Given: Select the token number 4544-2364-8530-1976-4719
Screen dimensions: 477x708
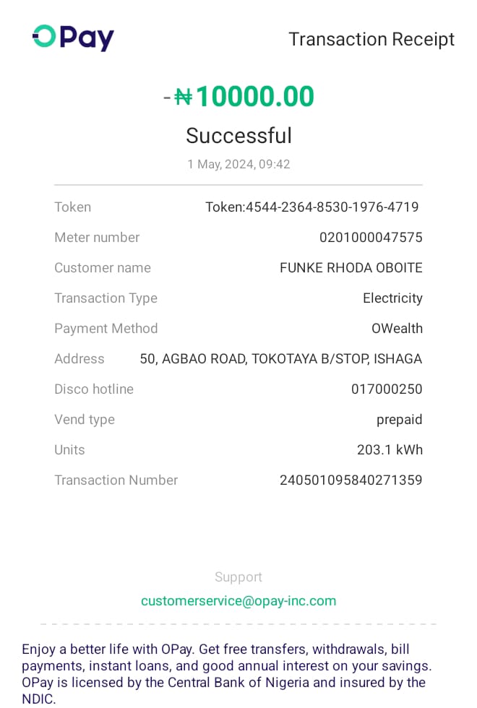Looking at the screenshot, I should coord(332,207).
